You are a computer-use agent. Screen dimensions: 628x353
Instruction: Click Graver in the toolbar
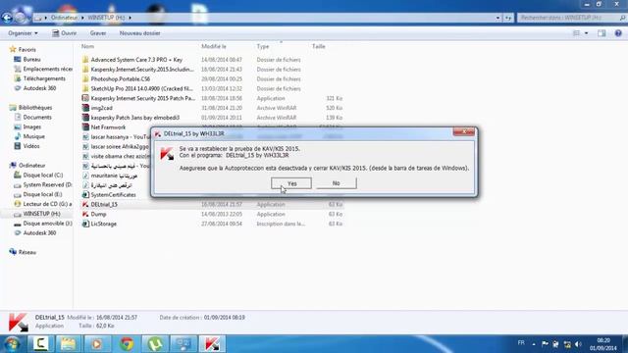98,33
